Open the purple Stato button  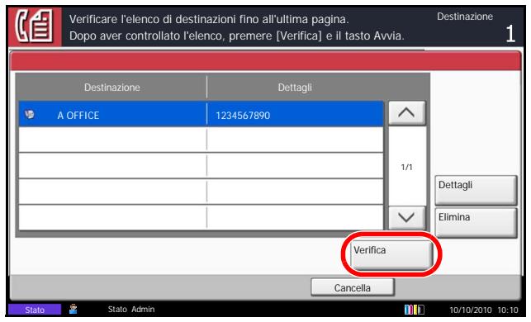35,310
